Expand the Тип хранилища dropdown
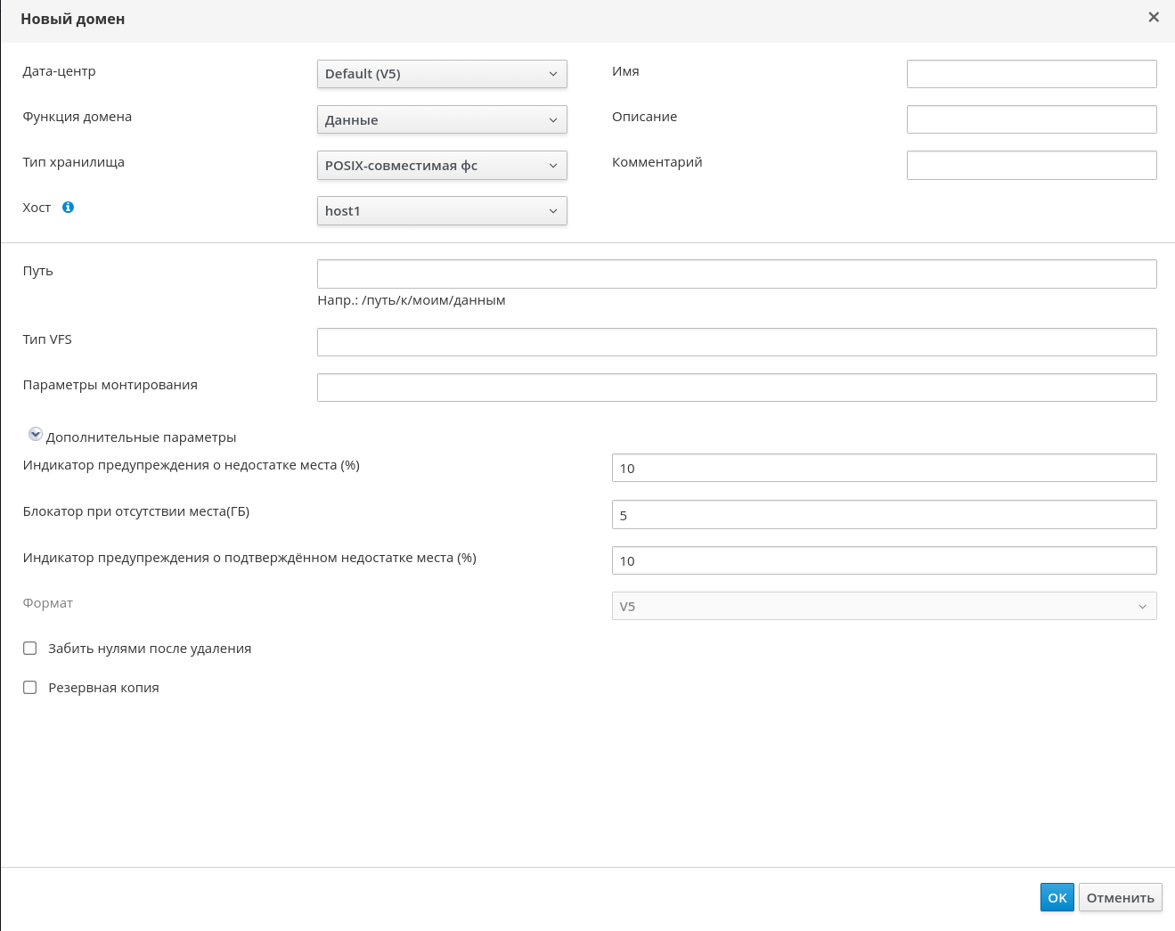This screenshot has width=1175, height=931. [x=442, y=166]
